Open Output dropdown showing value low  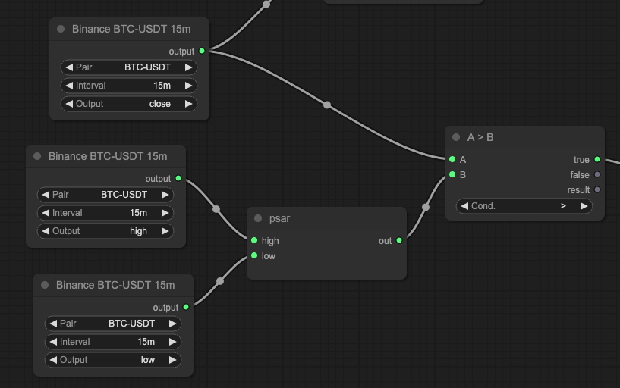pos(113,359)
